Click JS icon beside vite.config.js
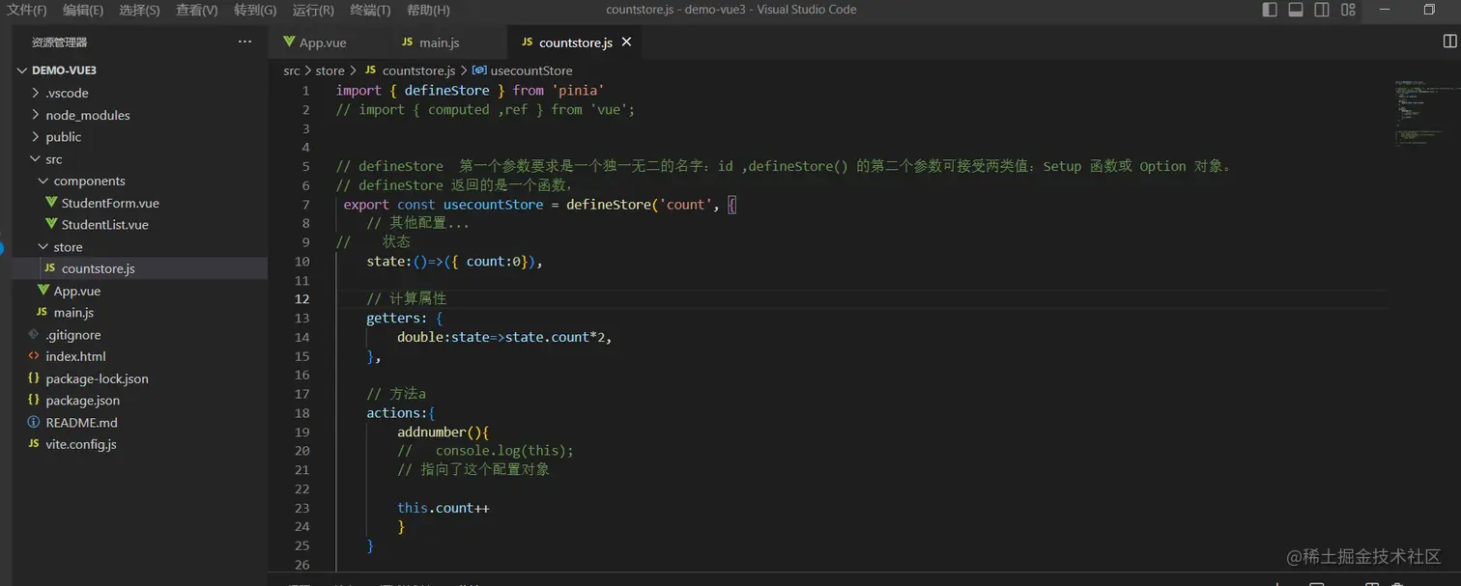 [x=34, y=444]
